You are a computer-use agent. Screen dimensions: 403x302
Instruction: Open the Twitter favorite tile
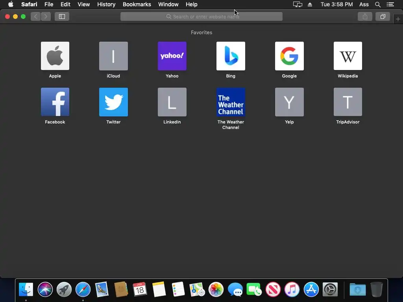113,102
